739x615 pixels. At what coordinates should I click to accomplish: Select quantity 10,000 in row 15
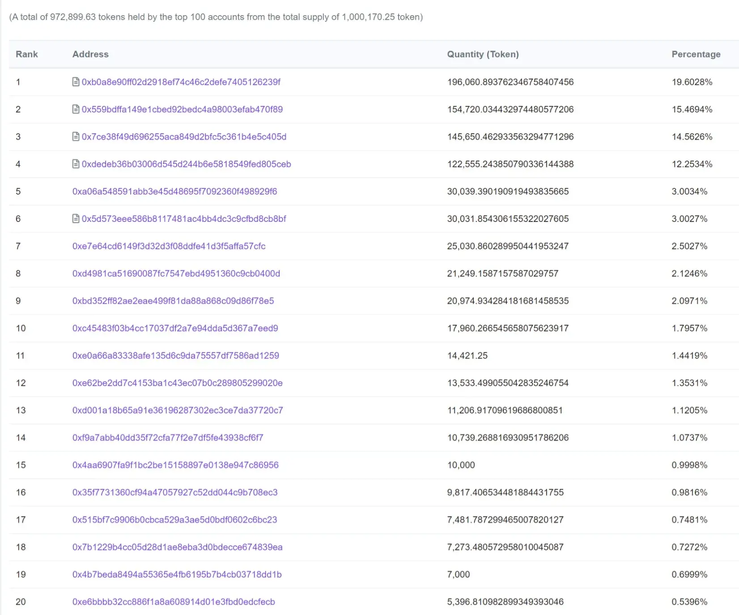point(461,465)
